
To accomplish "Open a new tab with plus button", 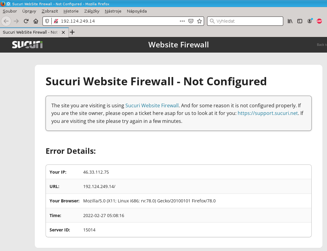I will [x=72, y=32].
